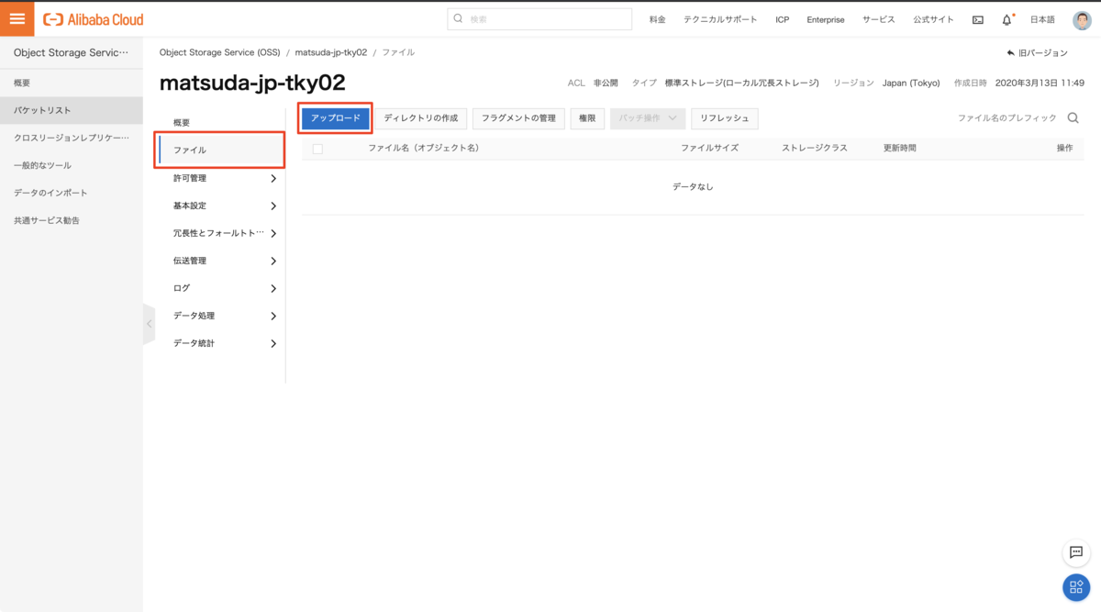Collapse the left sidebar panel handle
The width and height of the screenshot is (1101, 612).
coord(149,324)
